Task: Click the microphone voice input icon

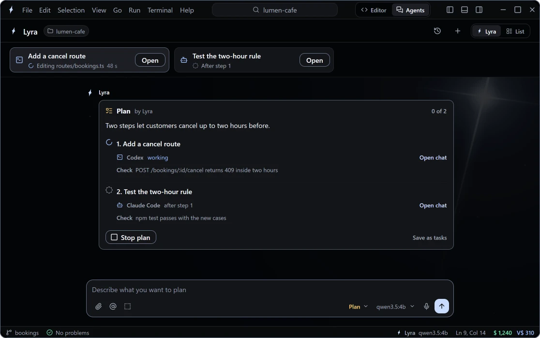Action: coord(426,307)
